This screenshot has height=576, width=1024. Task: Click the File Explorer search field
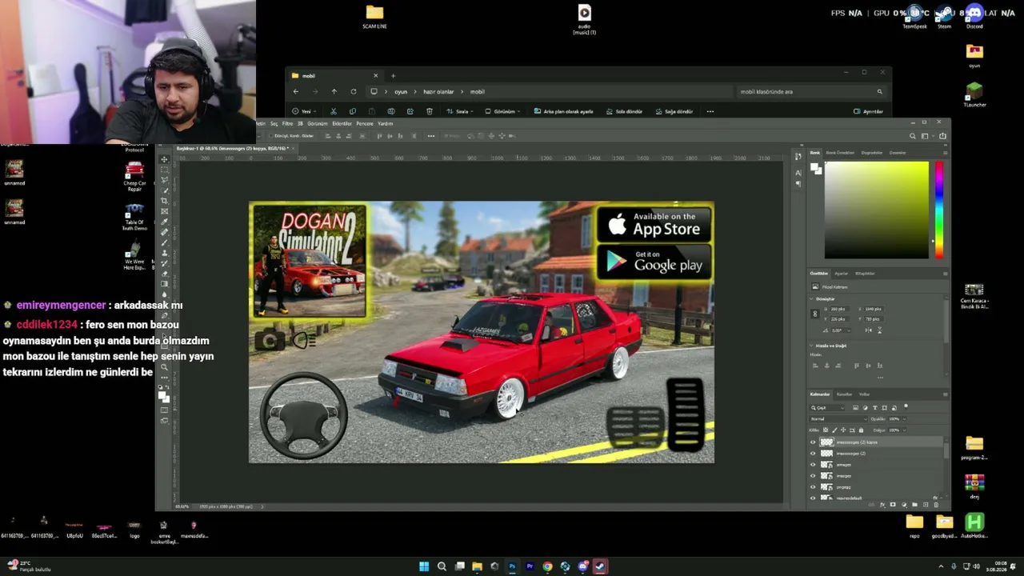(x=810, y=91)
